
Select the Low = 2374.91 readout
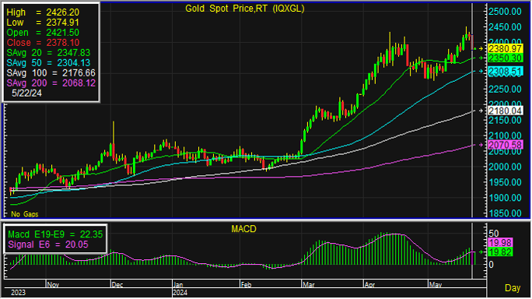[43, 23]
